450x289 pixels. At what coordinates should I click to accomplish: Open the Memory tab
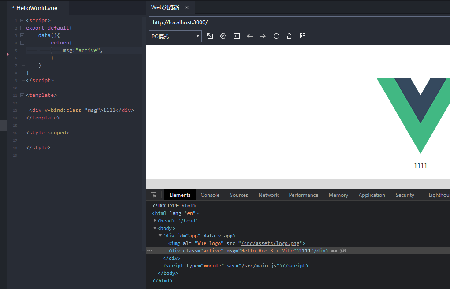[338, 195]
